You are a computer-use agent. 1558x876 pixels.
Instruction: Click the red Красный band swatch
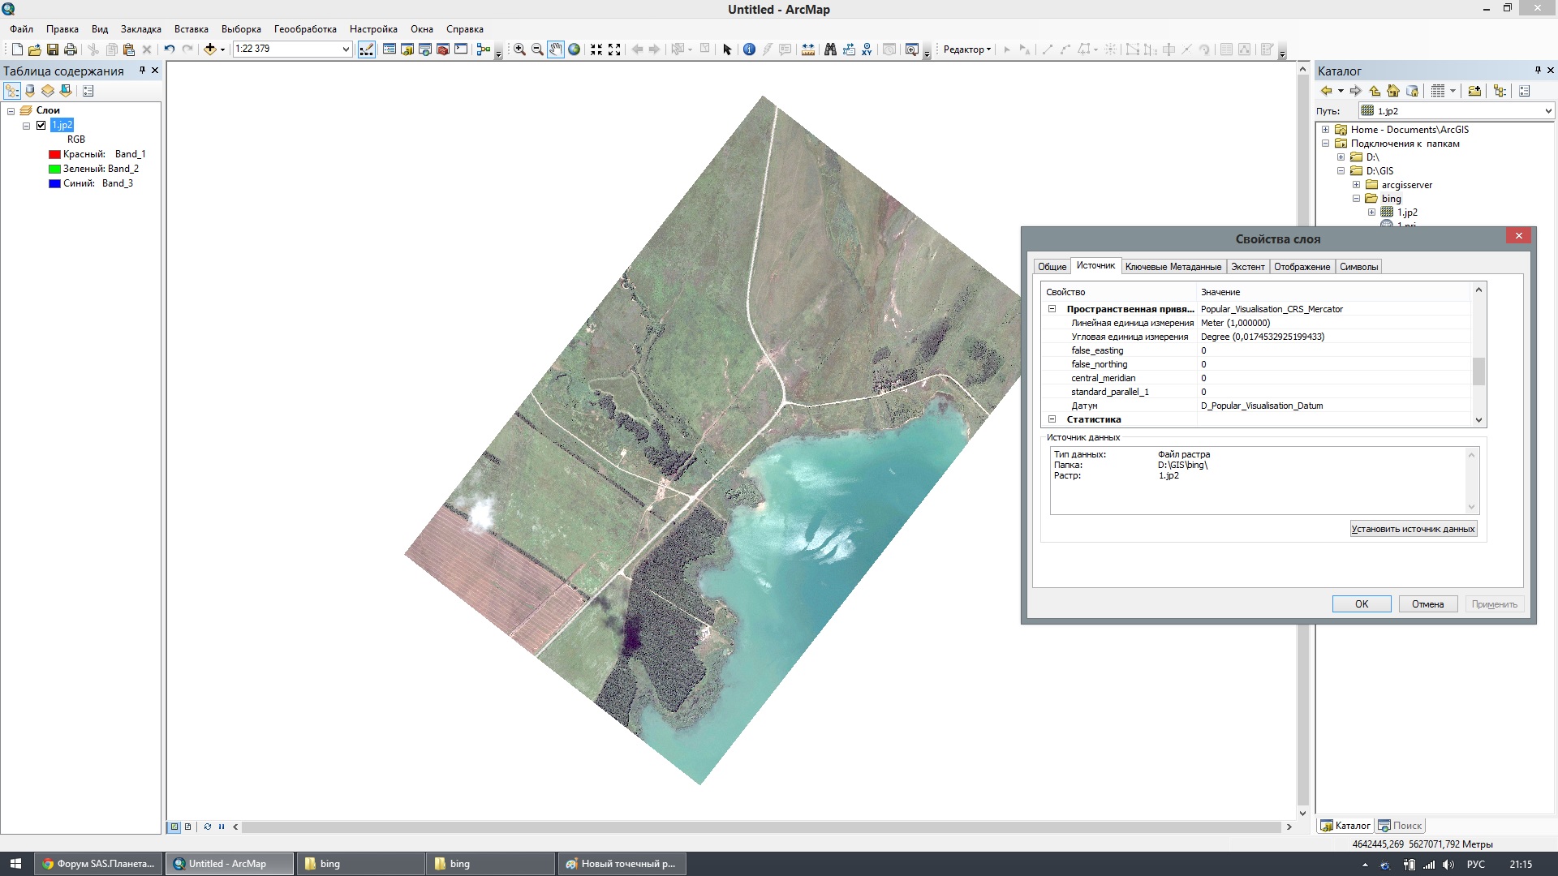click(54, 154)
